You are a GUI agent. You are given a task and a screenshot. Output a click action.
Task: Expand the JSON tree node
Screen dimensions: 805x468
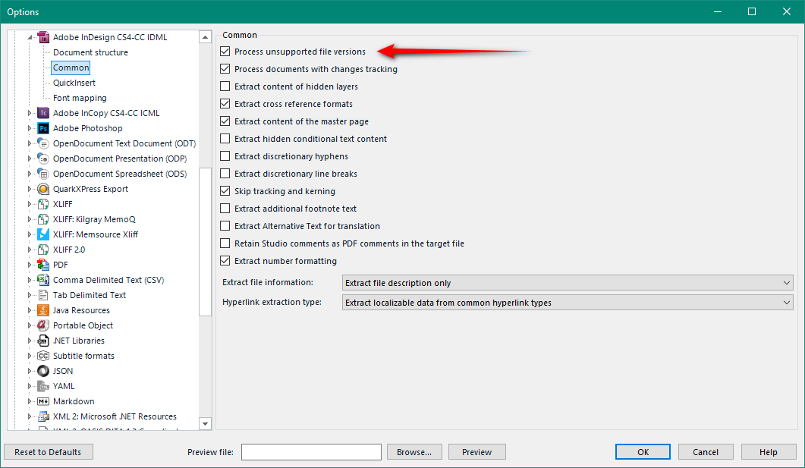[30, 371]
